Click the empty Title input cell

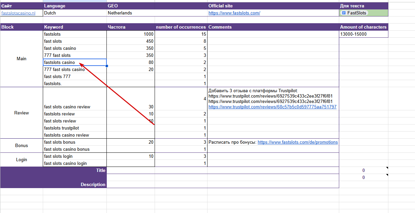[x=223, y=170]
